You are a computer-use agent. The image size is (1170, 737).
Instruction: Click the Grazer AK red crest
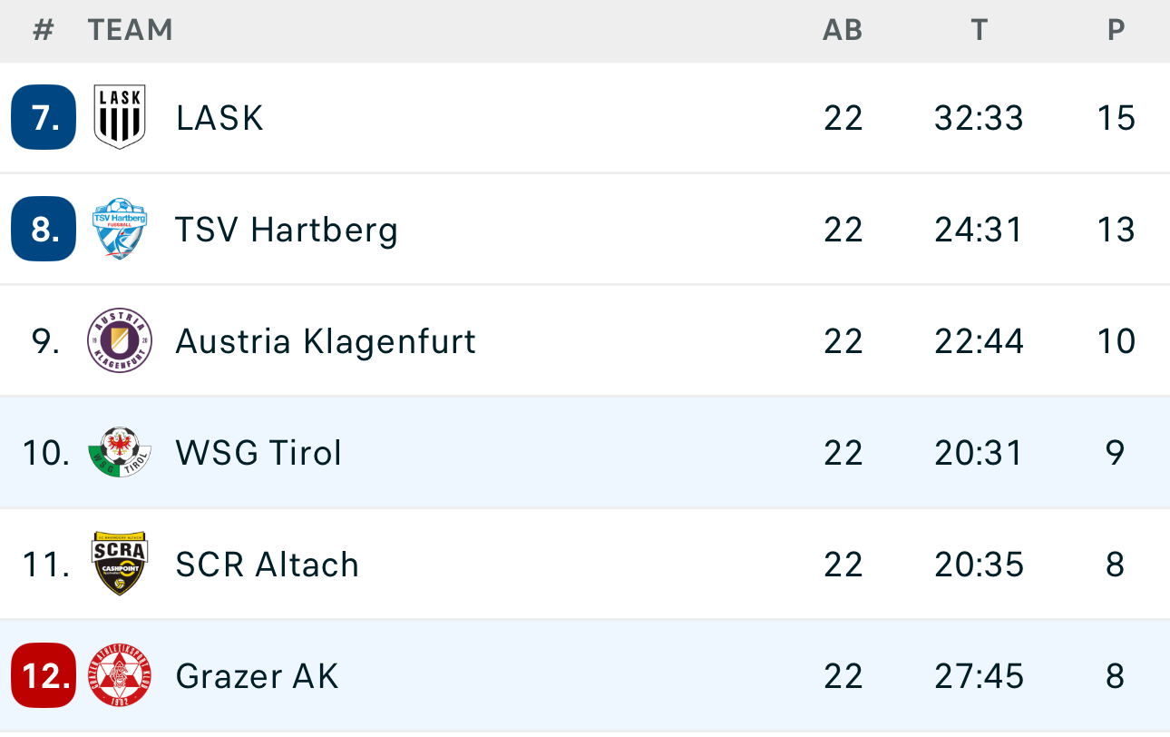pyautogui.click(x=120, y=675)
